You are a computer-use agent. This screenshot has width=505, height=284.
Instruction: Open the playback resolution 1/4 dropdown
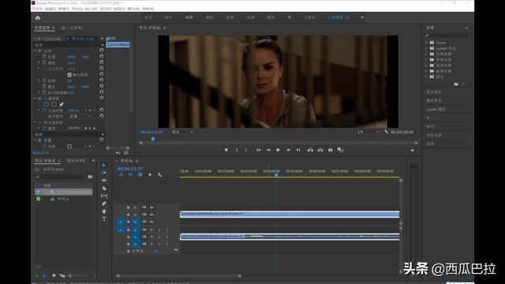pyautogui.click(x=368, y=132)
